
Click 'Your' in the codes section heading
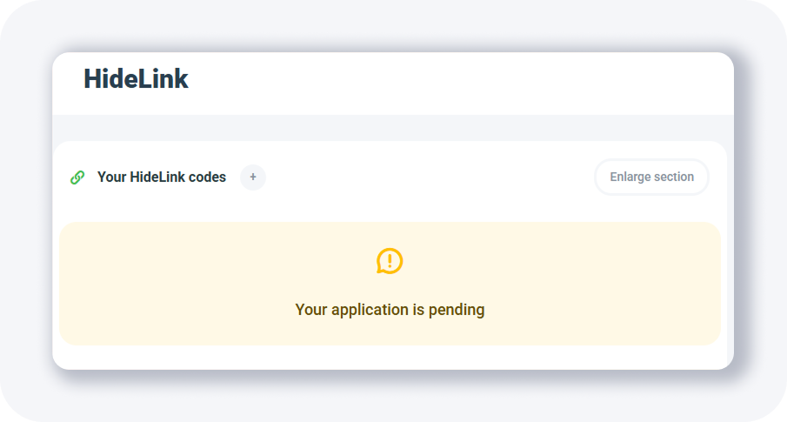click(x=111, y=178)
